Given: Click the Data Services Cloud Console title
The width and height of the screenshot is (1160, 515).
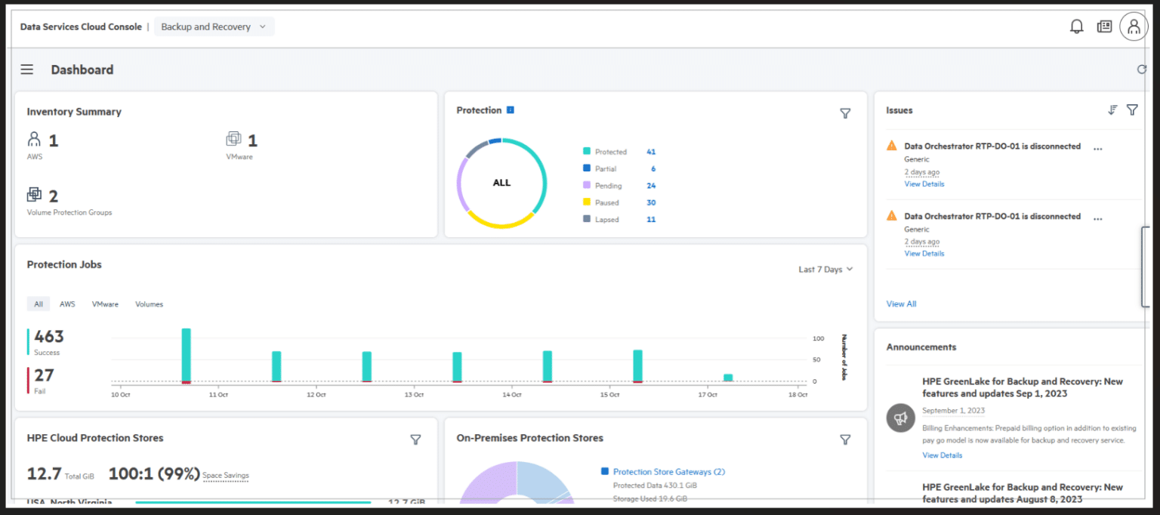Looking at the screenshot, I should (x=81, y=26).
